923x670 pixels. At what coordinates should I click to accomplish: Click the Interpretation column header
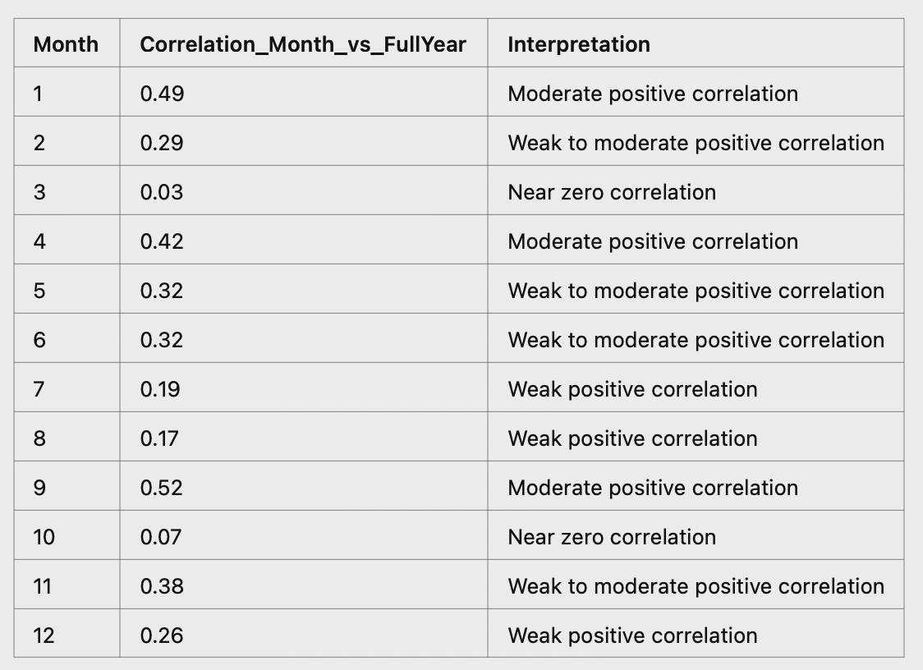pyautogui.click(x=579, y=44)
